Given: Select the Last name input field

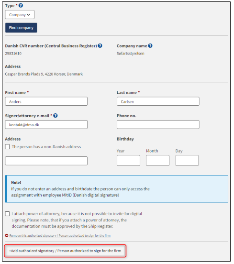Looking at the screenshot, I should [x=158, y=101].
